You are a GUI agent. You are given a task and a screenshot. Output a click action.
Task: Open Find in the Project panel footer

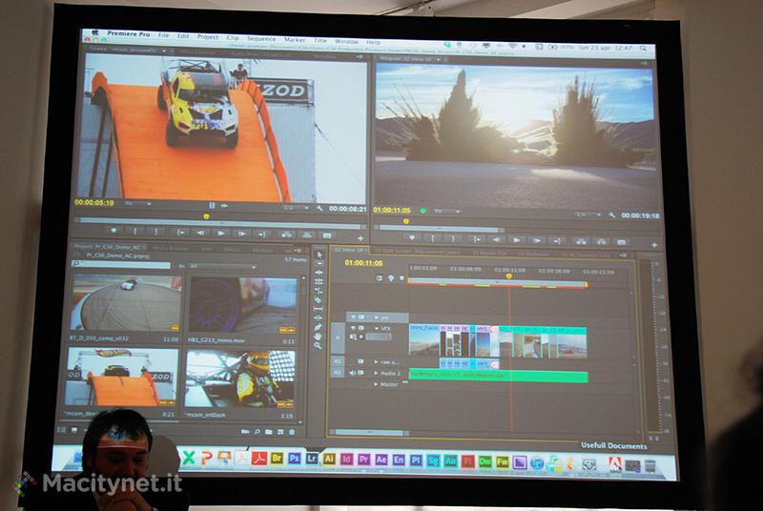coord(257,432)
